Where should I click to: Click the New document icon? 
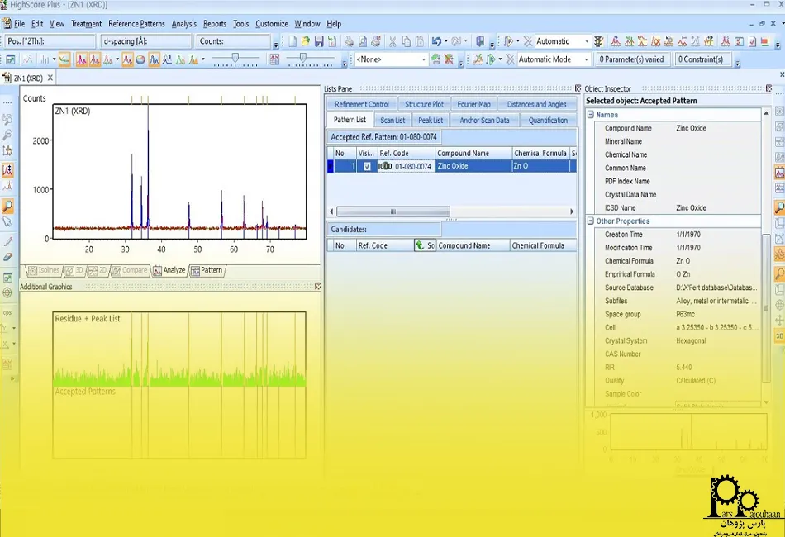[x=293, y=41]
